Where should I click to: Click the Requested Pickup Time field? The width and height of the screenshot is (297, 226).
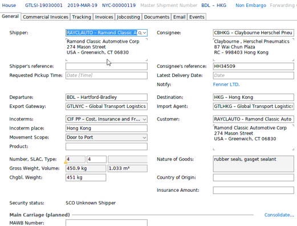pyautogui.click(x=107, y=75)
